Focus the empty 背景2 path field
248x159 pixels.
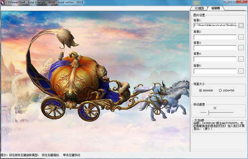(215, 37)
